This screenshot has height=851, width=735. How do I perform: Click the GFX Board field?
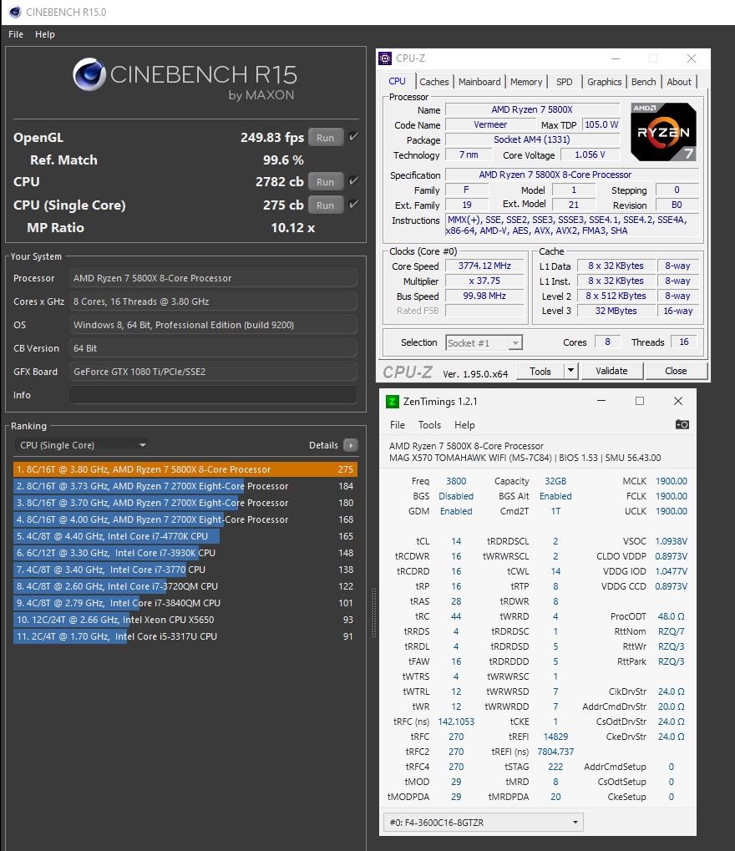click(x=213, y=372)
